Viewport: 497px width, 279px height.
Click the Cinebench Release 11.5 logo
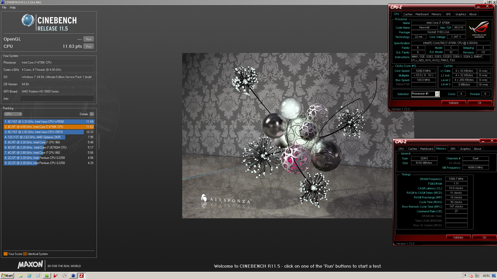(49, 22)
